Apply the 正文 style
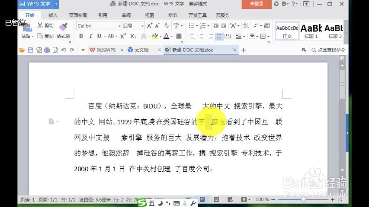Image resolution: width=369 pixels, height=207 pixels. [287, 31]
